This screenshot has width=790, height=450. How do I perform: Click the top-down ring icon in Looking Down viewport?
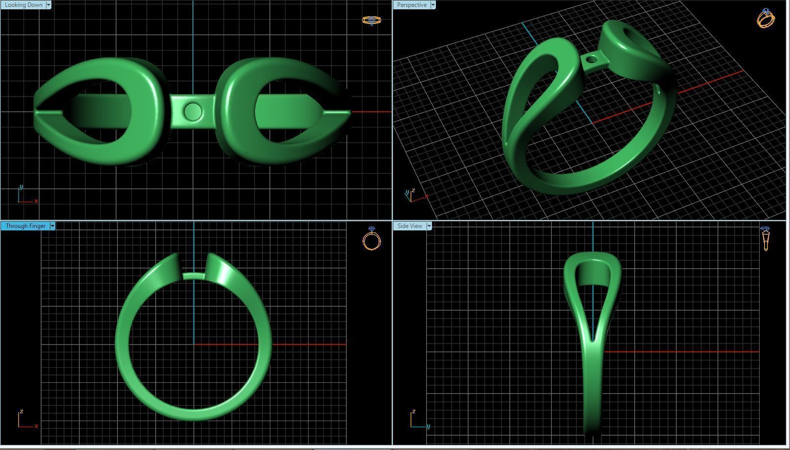point(371,21)
